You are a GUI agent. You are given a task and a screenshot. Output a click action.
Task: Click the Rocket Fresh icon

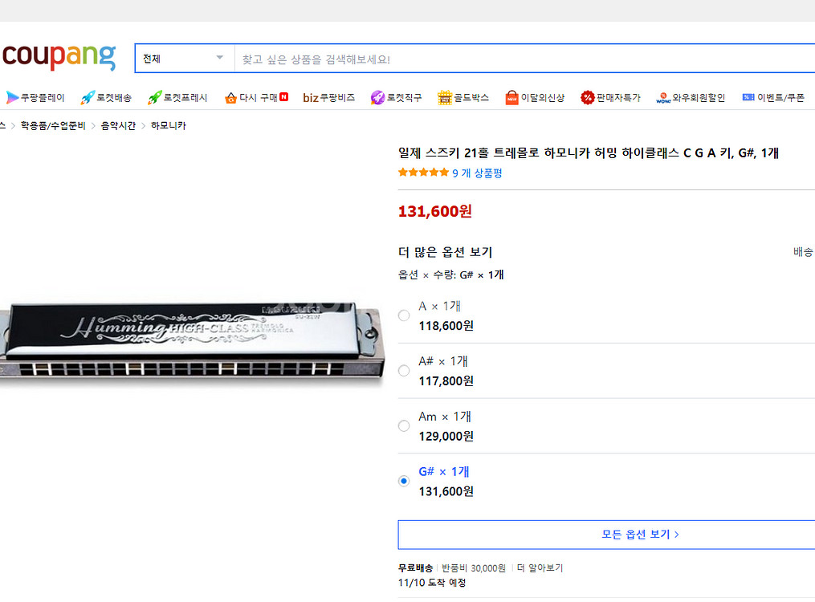[155, 98]
